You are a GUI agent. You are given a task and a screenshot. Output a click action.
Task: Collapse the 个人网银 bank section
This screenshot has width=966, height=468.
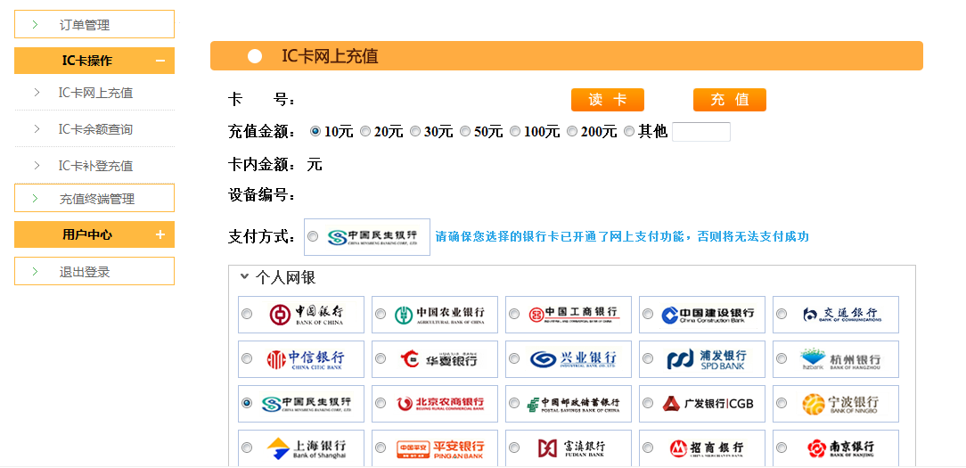coord(244,277)
